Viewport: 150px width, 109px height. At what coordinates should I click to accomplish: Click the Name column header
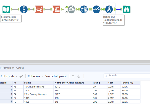click(x=39, y=83)
